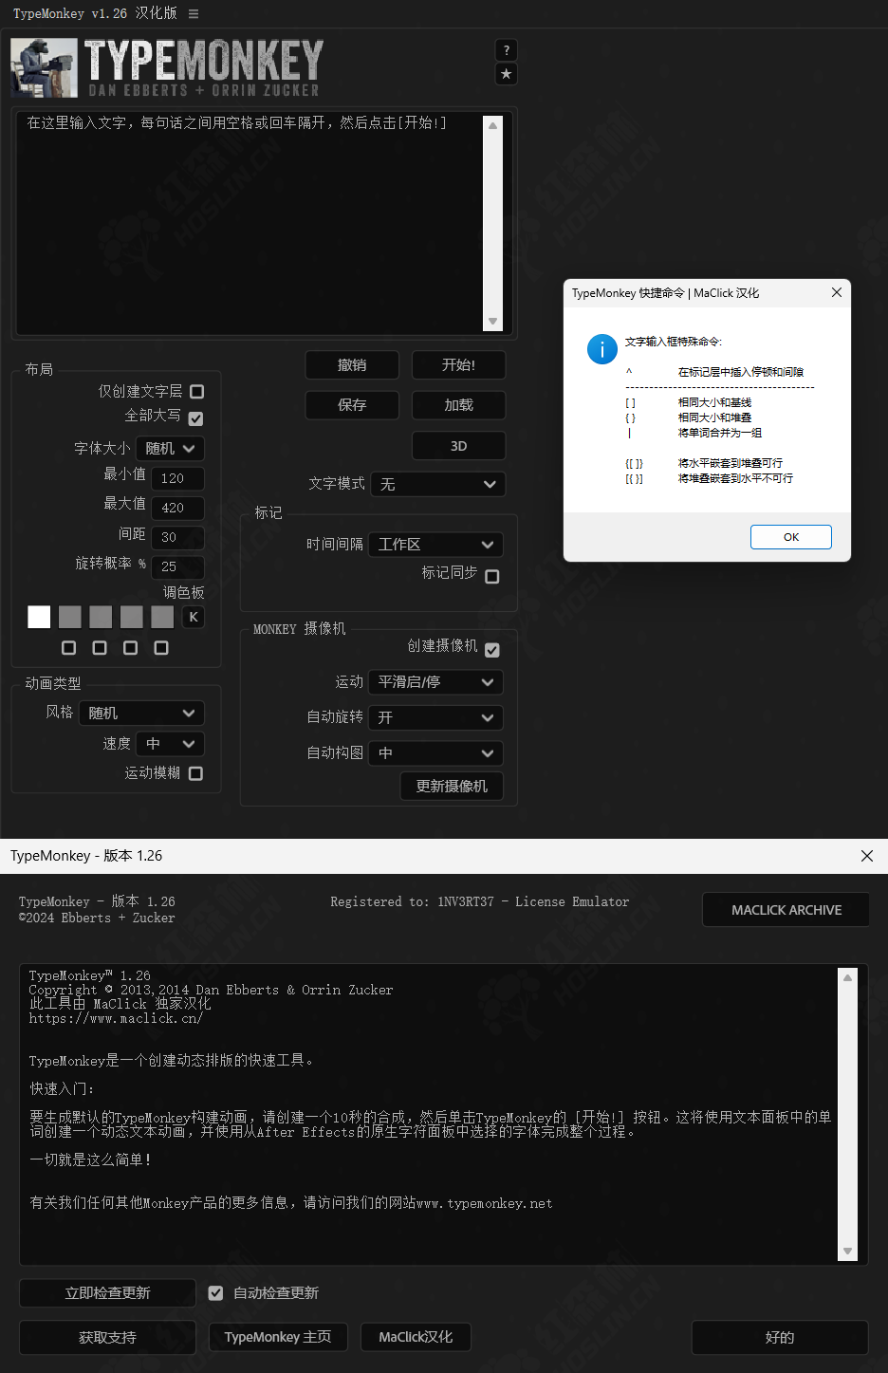Click scroll-up arrow in about text box
Image resolution: width=888 pixels, height=1373 pixels.
(848, 977)
